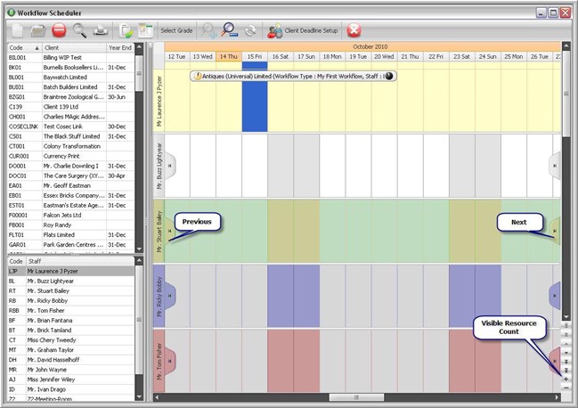This screenshot has width=578, height=408.
Task: Click the refresh arrows icon
Action: [x=250, y=30]
